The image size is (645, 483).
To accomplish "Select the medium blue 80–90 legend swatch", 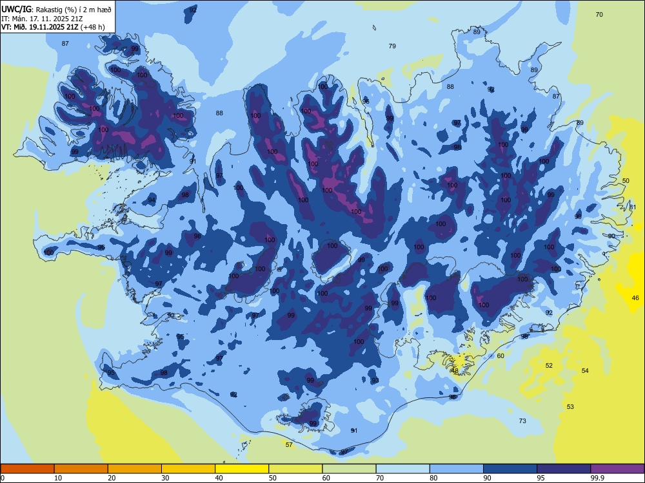I will pyautogui.click(x=456, y=469).
